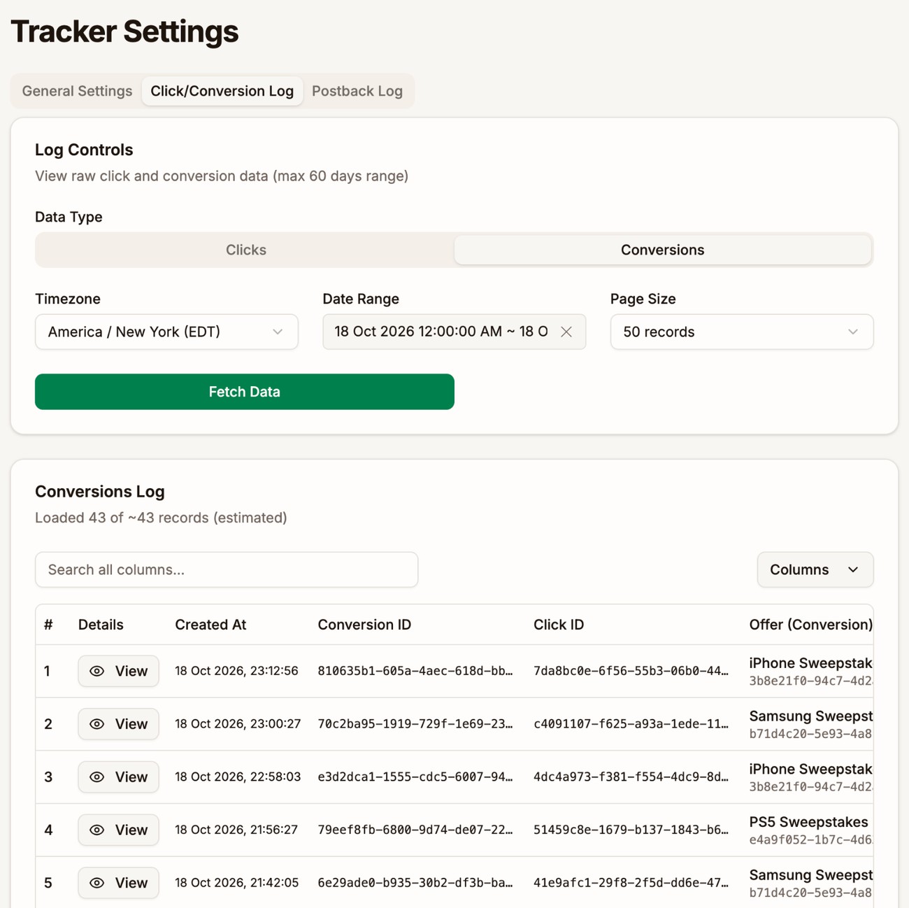Click the timestamp 18 Oct 2026, 21:42:05

(x=236, y=883)
